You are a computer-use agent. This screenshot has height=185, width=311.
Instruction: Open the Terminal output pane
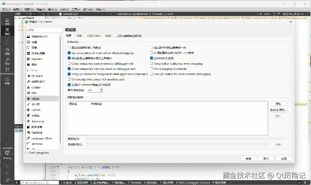(x=135, y=183)
